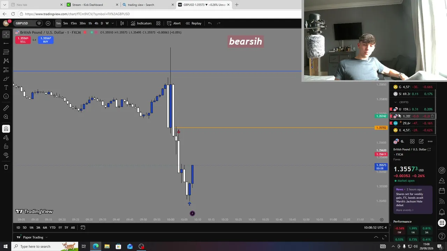Open chart price scale settings gear
The image size is (447, 251).
(x=382, y=220)
